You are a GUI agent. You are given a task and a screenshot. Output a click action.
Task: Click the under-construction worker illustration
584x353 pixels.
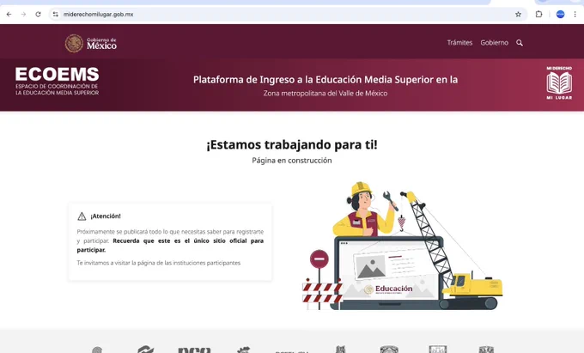402,246
